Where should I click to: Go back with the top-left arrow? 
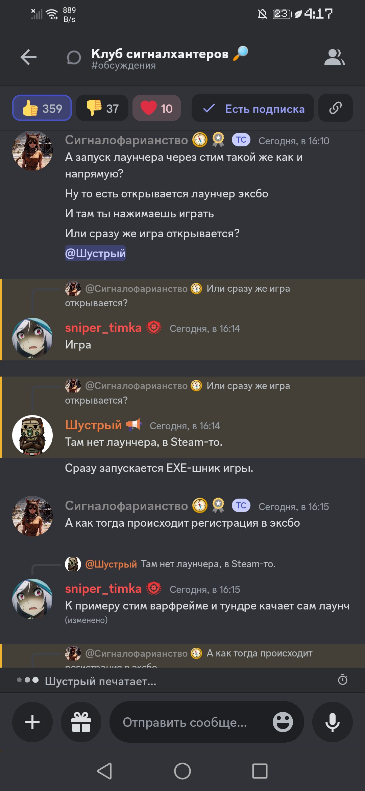pos(28,57)
